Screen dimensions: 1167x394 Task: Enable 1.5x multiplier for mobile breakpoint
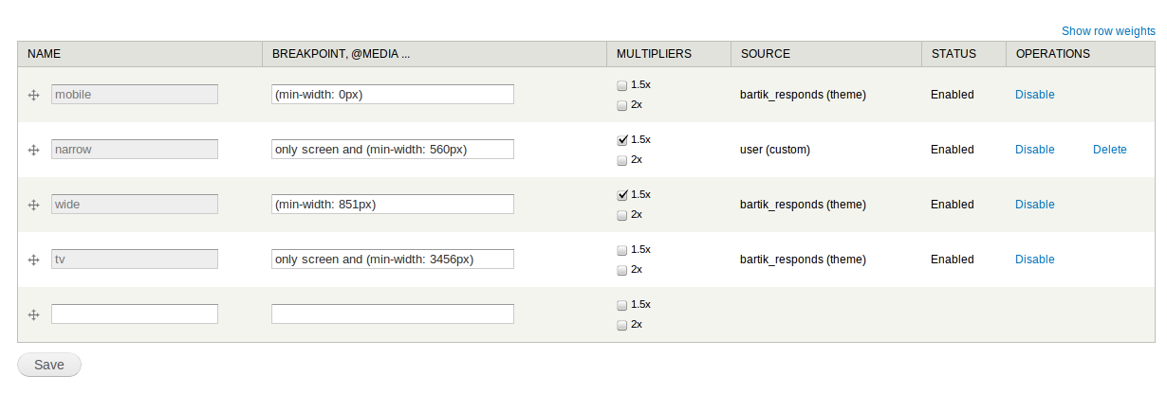point(622,85)
